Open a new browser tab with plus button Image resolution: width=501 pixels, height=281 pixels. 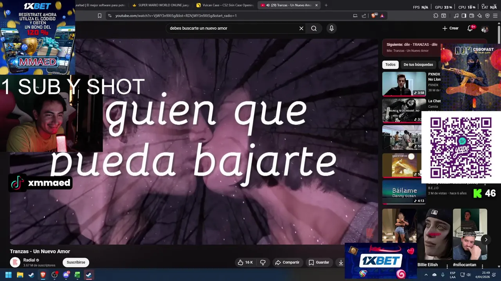[326, 5]
